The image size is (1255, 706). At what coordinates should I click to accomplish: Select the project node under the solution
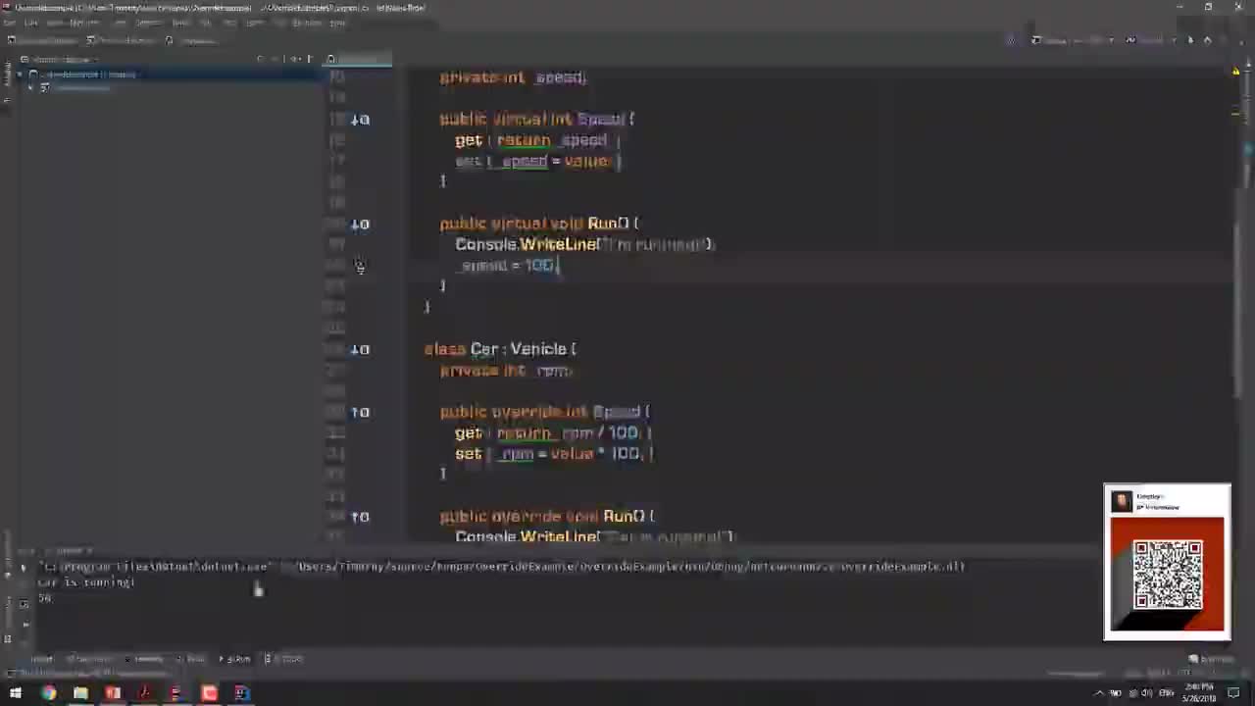(x=76, y=88)
